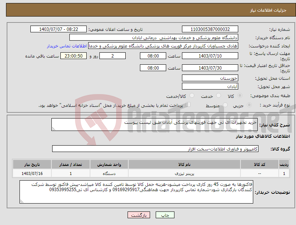Click the نام کالا column header
This screenshot has height=225, width=296.
pyautogui.click(x=184, y=164)
